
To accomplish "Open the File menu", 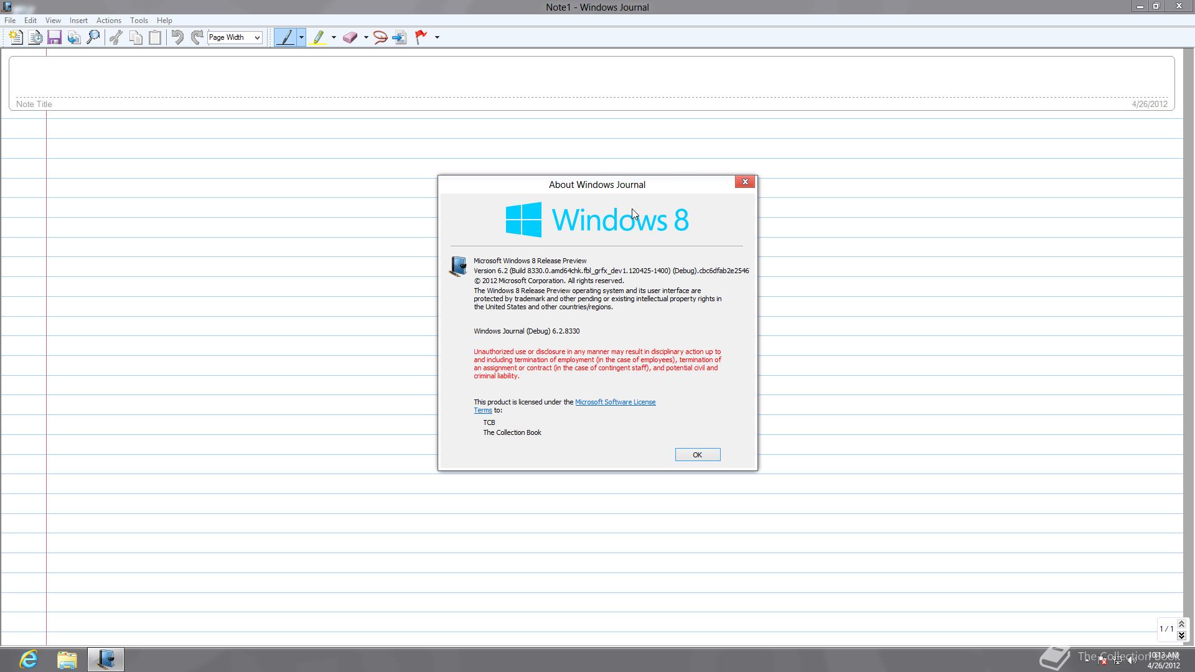I will [10, 21].
